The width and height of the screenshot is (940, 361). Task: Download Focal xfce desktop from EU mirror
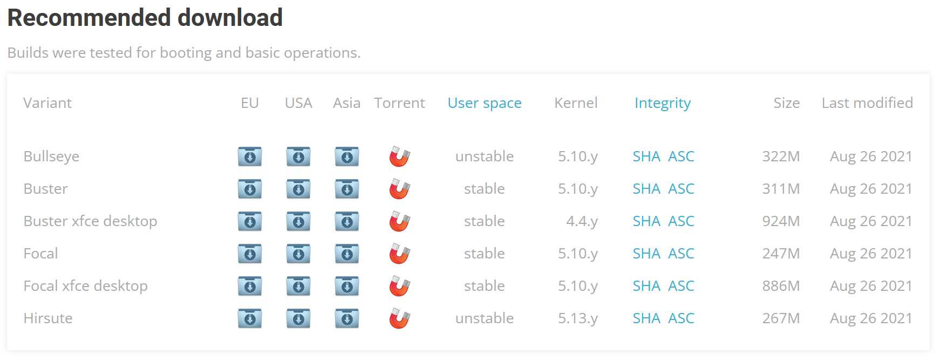coord(250,286)
